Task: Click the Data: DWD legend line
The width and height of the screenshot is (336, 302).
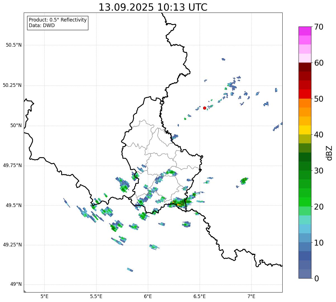Action: click(42, 25)
